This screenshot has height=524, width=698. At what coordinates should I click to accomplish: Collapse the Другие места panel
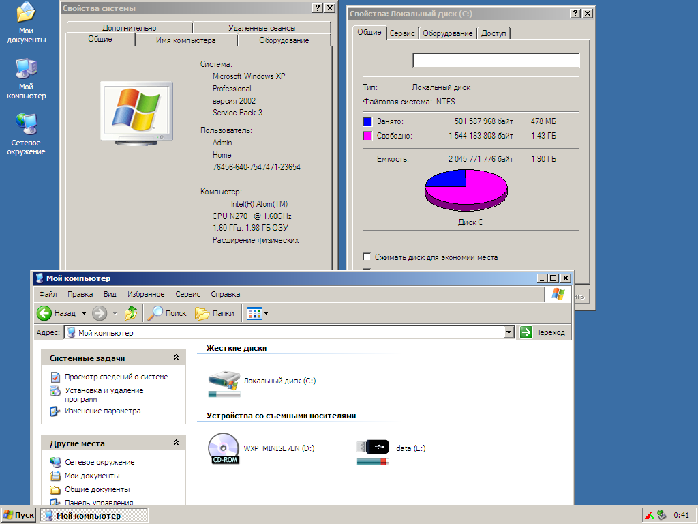tap(177, 442)
